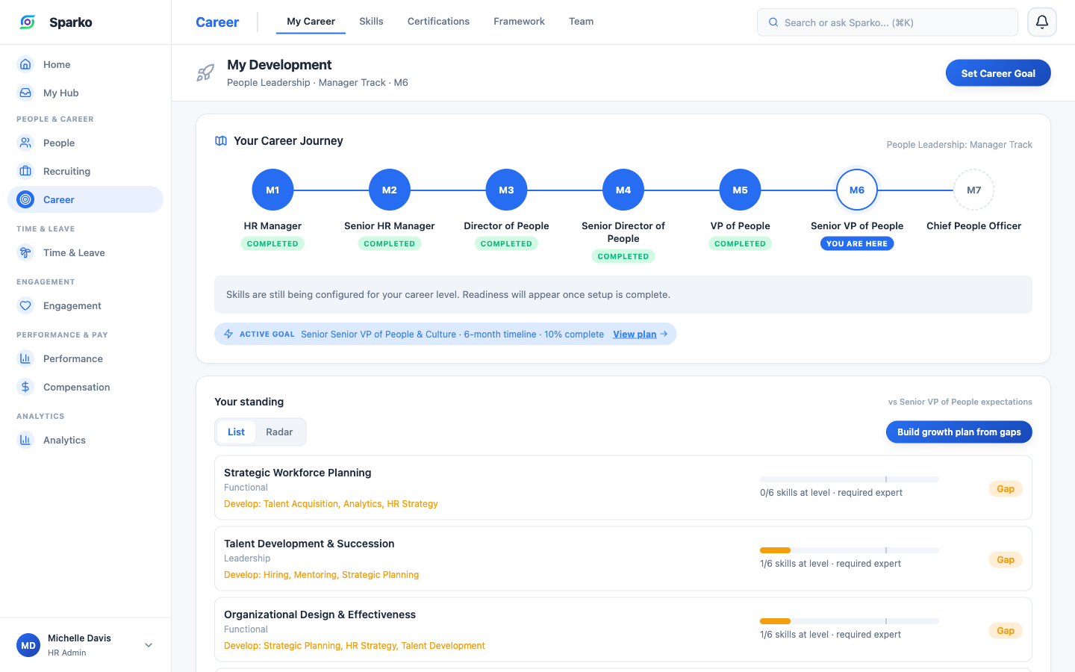This screenshot has height=672, width=1075.
Task: Open the Framework tab
Action: [519, 22]
